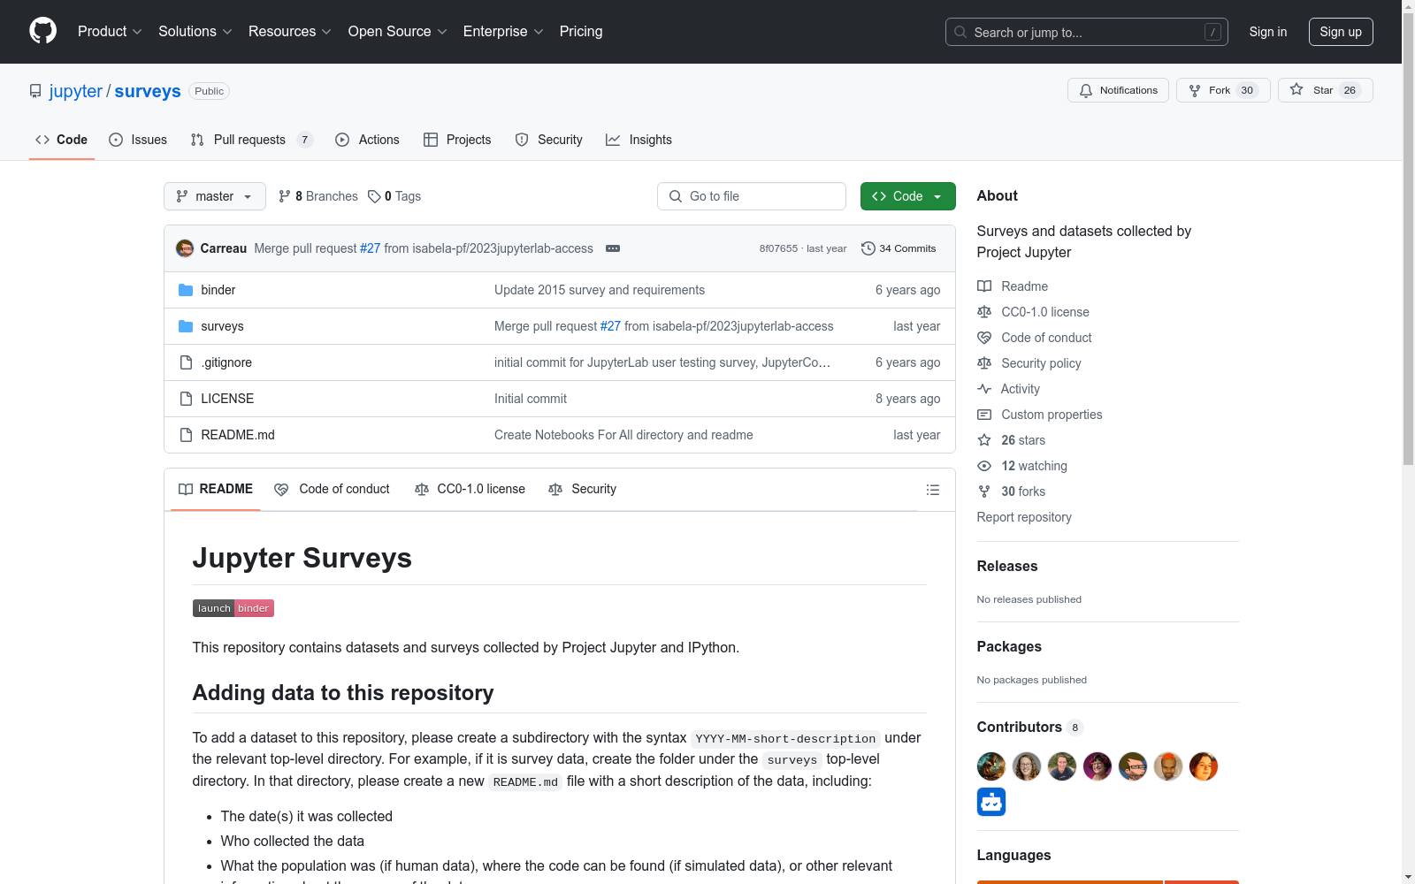1415x884 pixels.
Task: Click the eye icon beside 12 watching
Action: pos(984,466)
